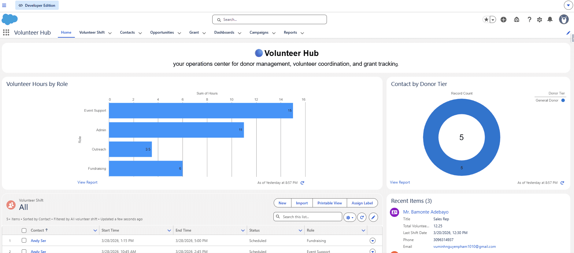The image size is (574, 253).
Task: Open Reports tab dropdown chevron
Action: [x=302, y=33]
